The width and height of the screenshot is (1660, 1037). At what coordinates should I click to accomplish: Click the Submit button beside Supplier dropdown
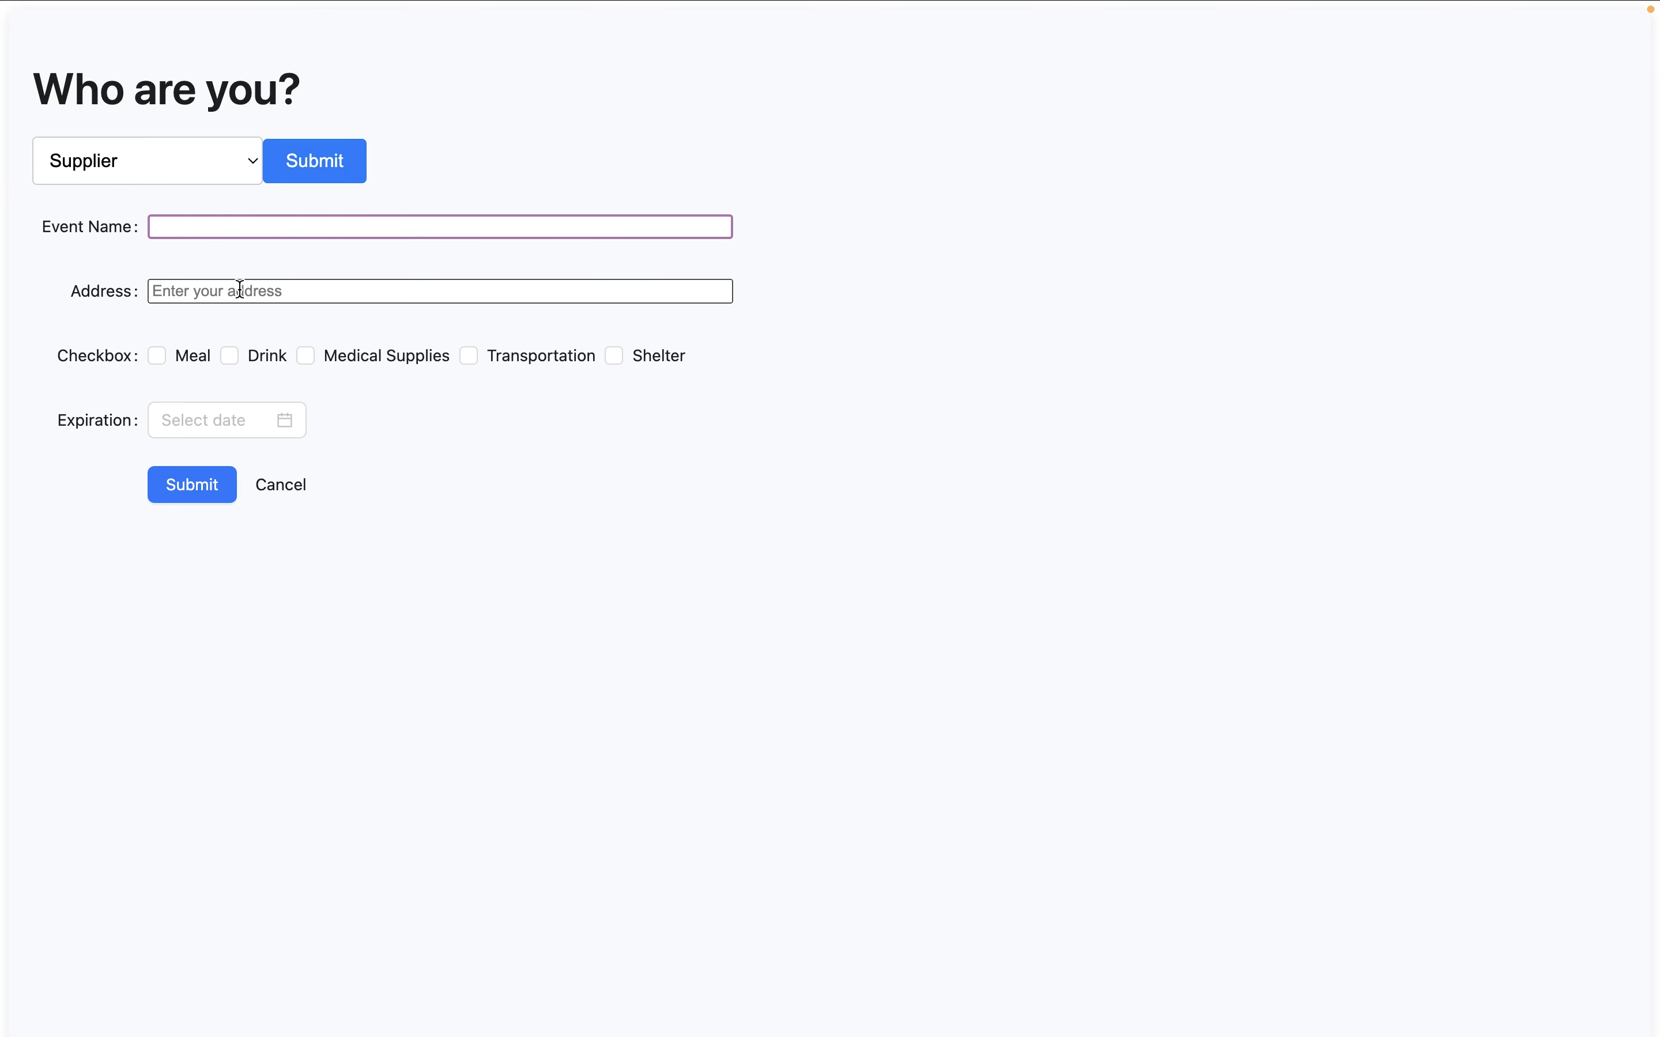click(314, 161)
